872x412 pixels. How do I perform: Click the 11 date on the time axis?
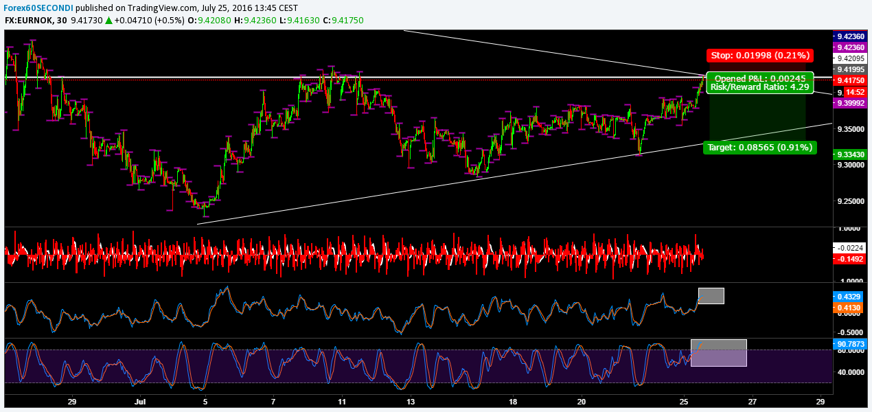pos(341,401)
